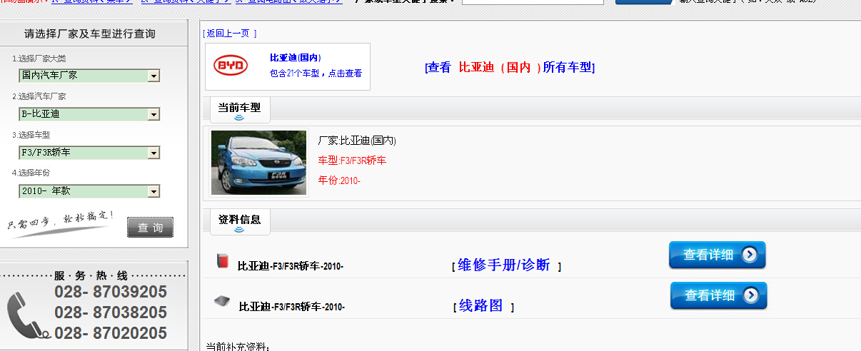Open the 选择年份 dropdown showing 2010- 年款
This screenshot has width=861, height=351.
tap(89, 190)
